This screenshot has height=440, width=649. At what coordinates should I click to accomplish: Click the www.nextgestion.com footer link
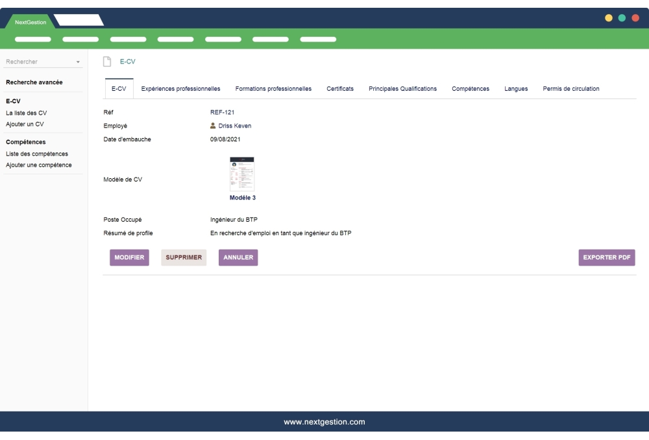[324, 421]
